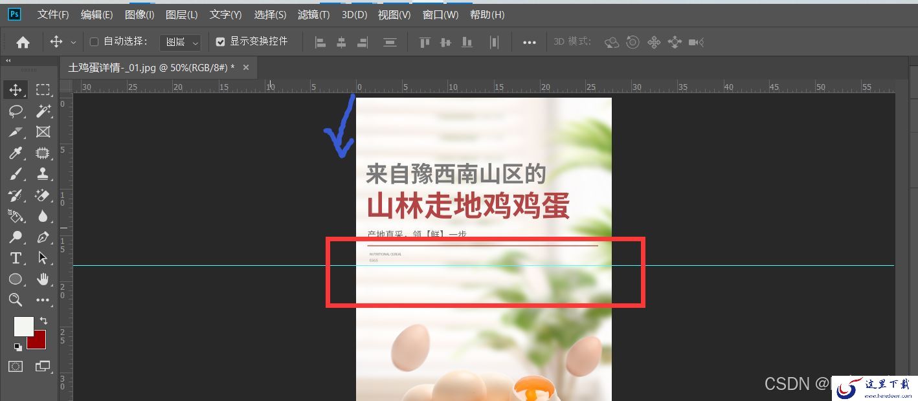Select the Move tool in the toolbox
918x401 pixels.
(x=16, y=90)
